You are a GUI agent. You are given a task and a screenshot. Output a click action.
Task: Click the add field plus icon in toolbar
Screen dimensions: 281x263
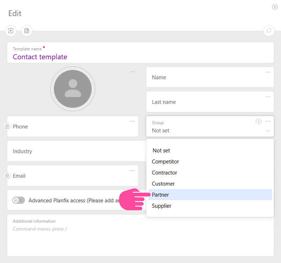11,31
